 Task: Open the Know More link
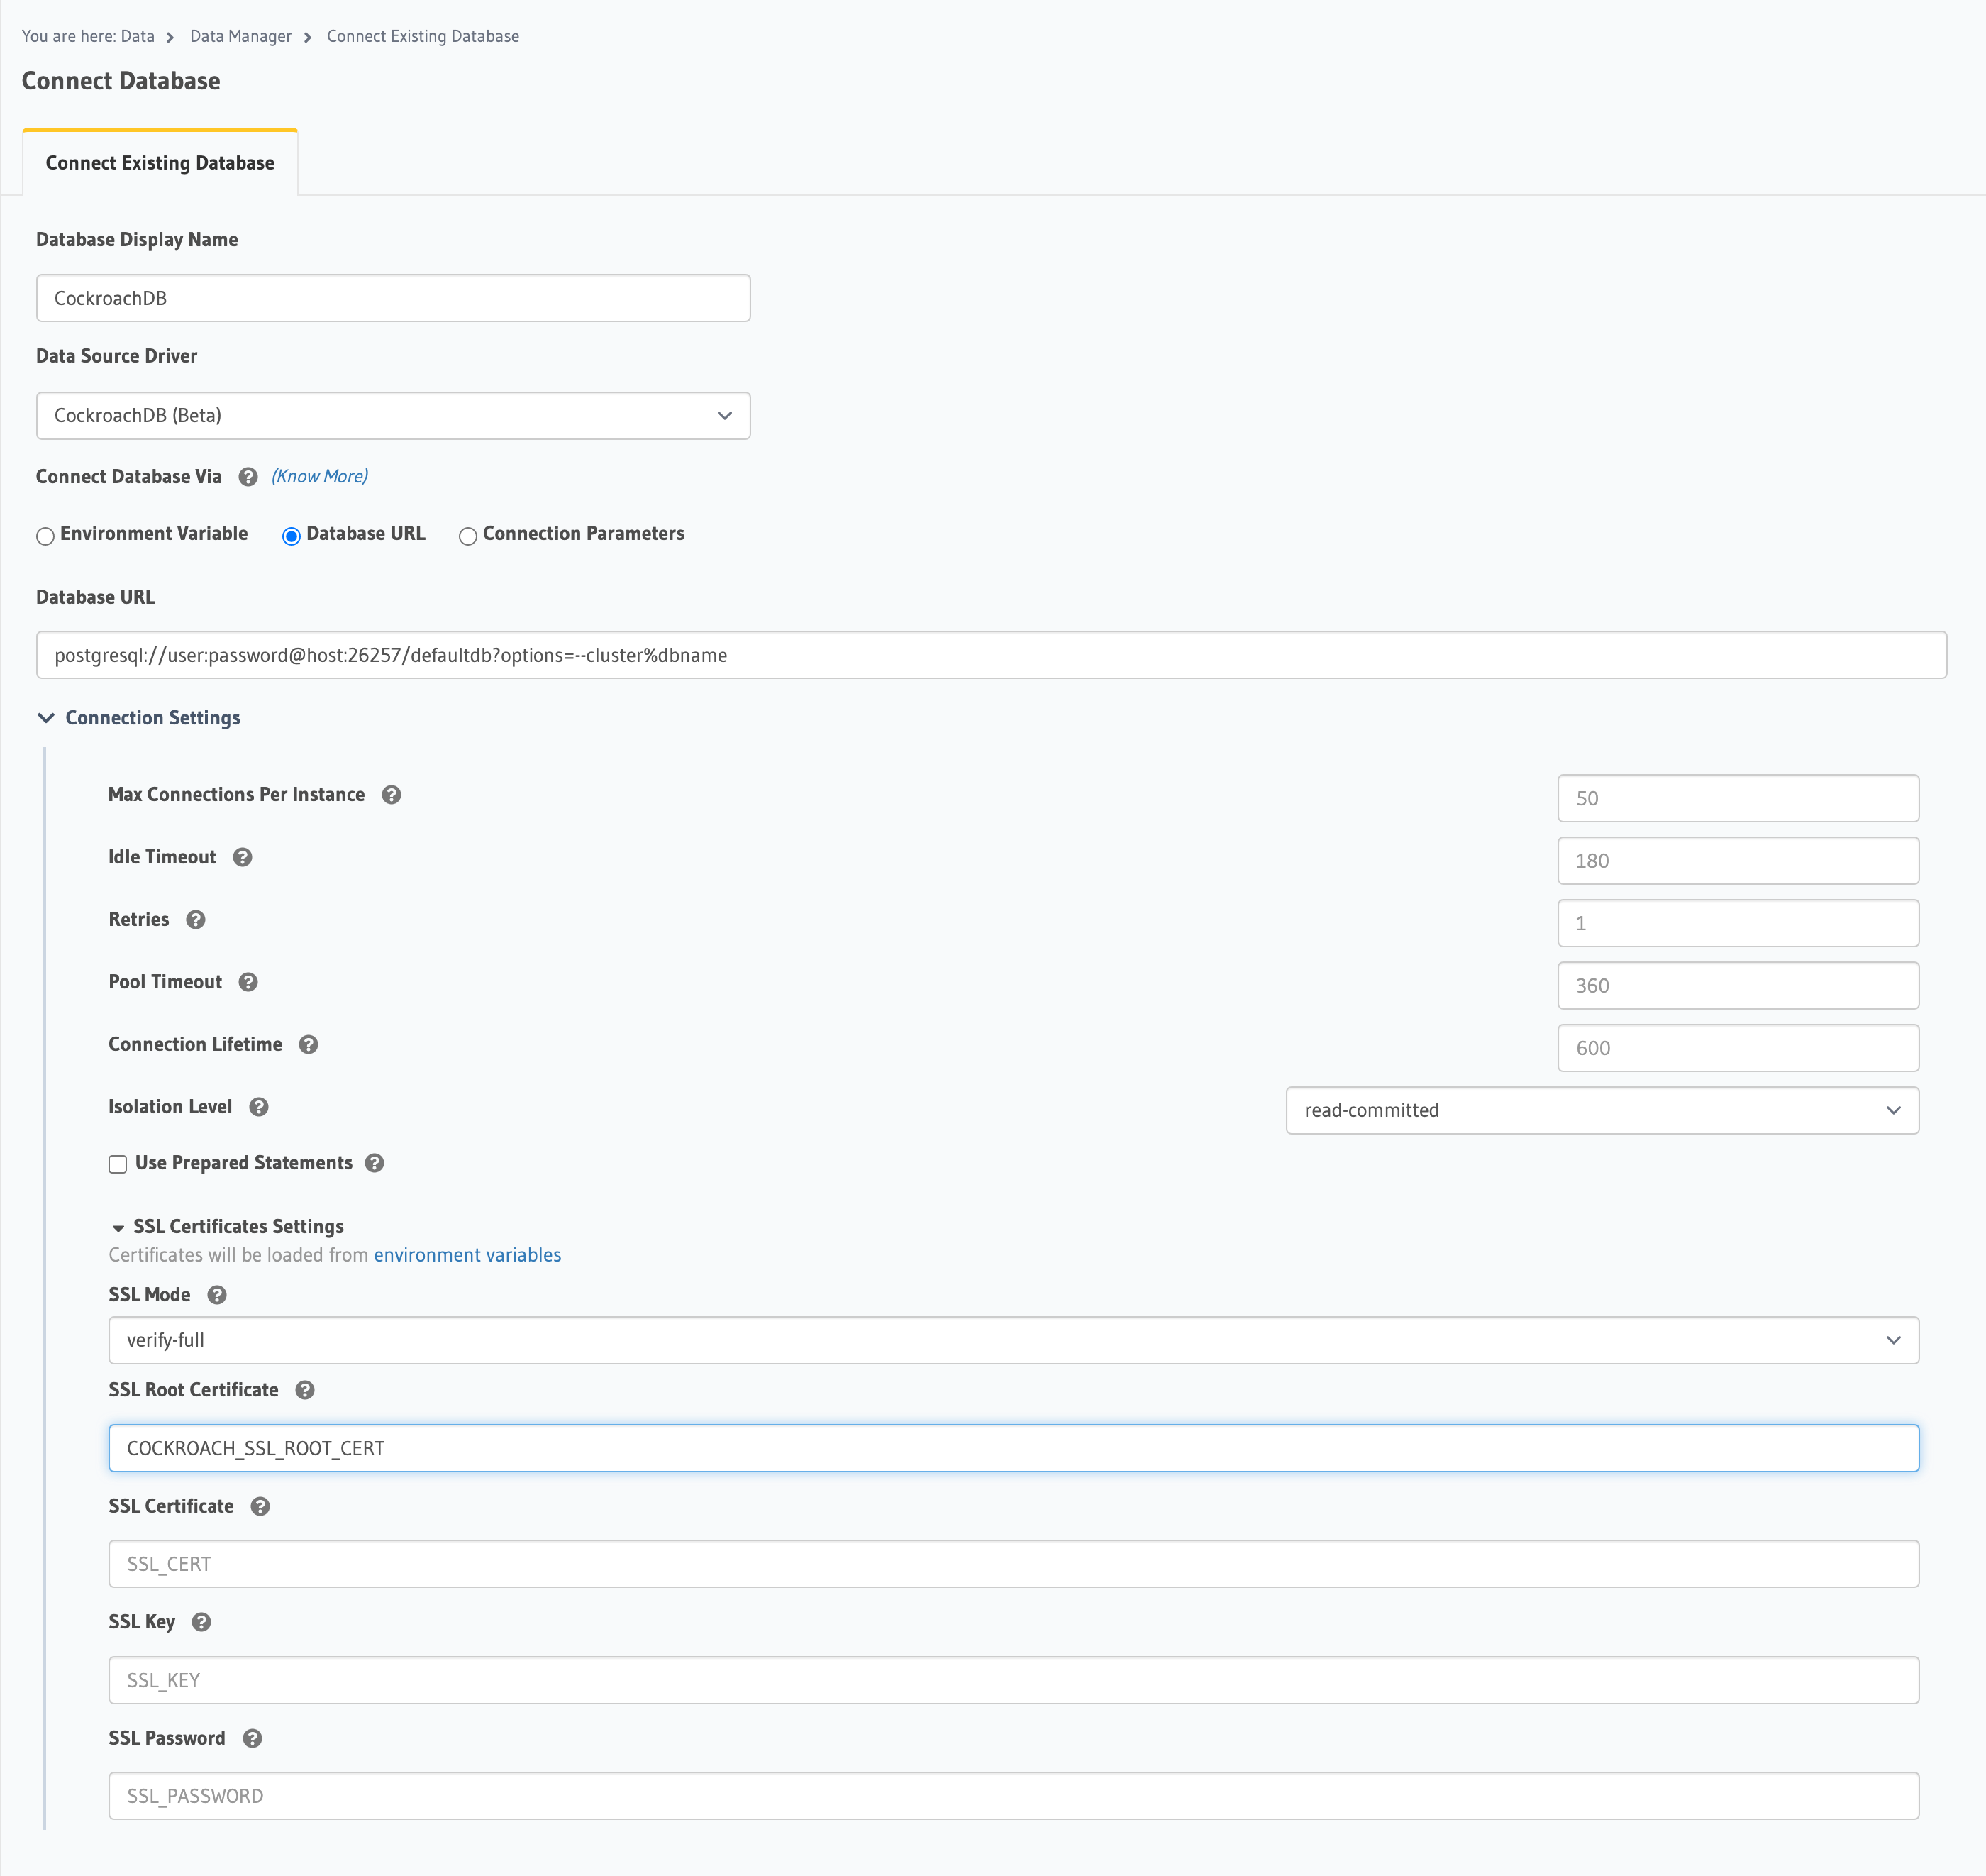(320, 476)
